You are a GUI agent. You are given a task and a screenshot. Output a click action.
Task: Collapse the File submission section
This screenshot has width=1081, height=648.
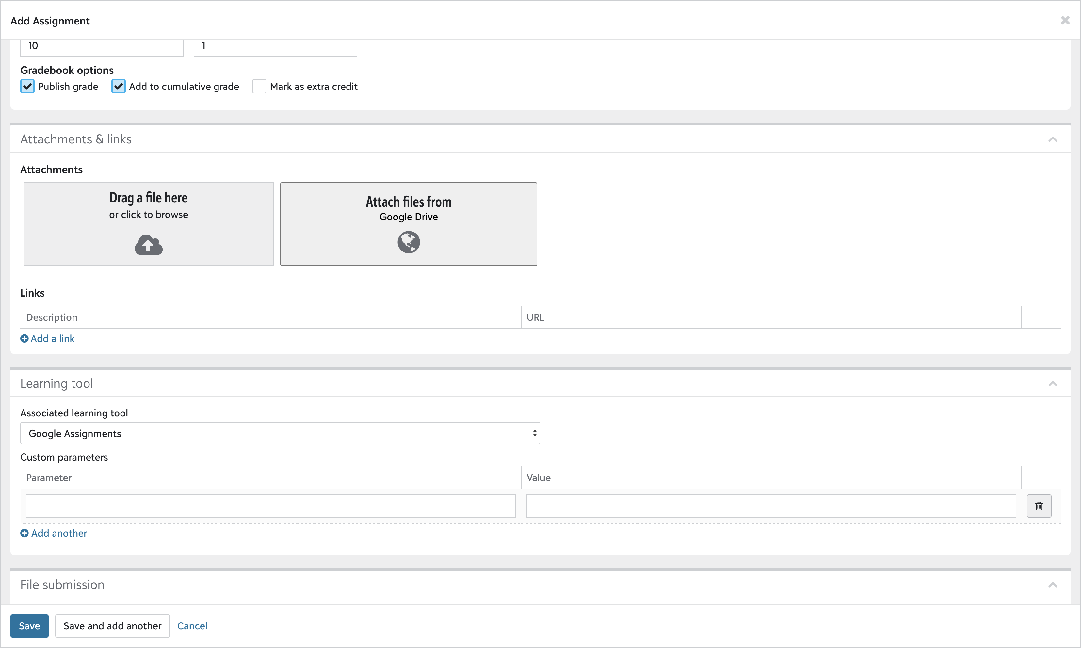pos(1053,585)
